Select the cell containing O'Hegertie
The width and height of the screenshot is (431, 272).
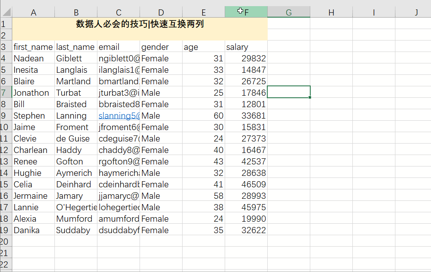point(76,207)
